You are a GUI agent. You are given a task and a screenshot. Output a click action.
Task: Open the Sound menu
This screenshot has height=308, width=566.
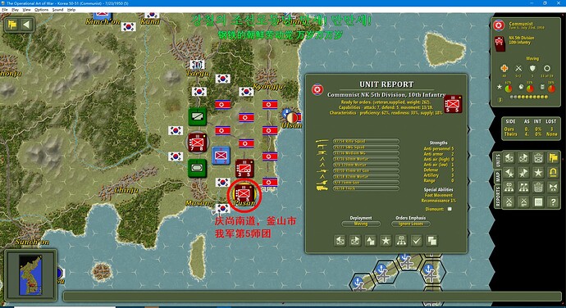pyautogui.click(x=57, y=10)
